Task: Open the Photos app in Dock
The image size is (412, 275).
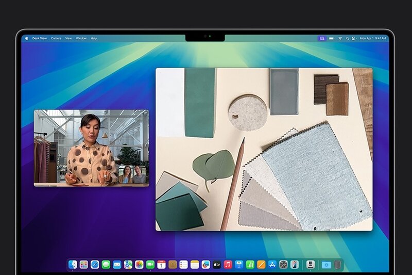Action: click(139, 265)
